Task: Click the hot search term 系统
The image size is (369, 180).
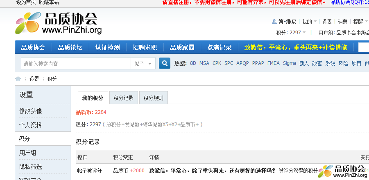Action: click(330, 63)
